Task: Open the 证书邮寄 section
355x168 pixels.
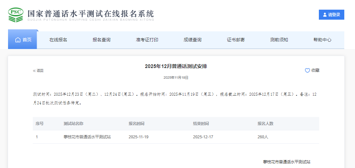Action: [x=236, y=40]
